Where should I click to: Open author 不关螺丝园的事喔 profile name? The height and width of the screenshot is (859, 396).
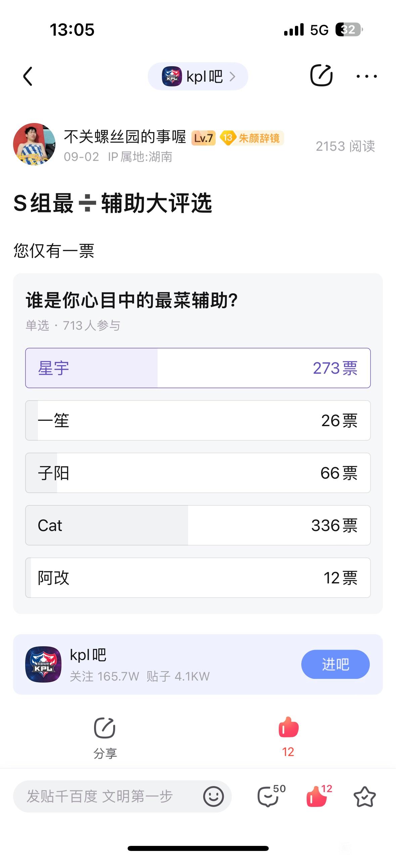pos(125,137)
